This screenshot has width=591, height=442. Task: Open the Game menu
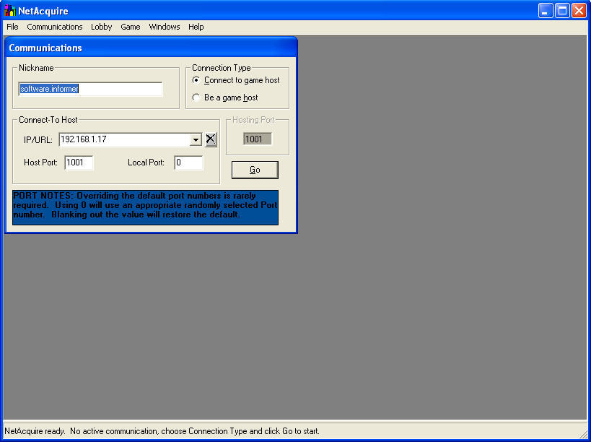[x=131, y=27]
